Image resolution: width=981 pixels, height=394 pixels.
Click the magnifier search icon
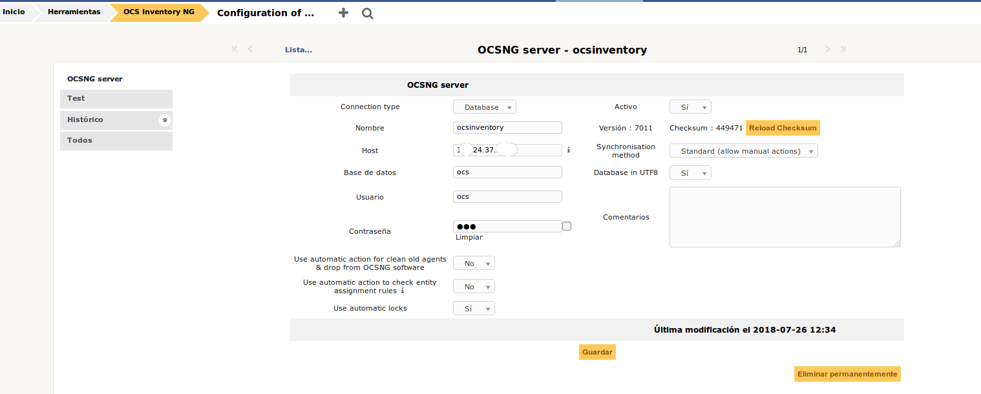coord(367,13)
